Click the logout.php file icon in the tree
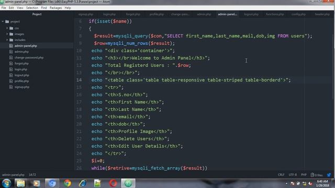The height and width of the screenshot is (188, 335). pyautogui.click(x=11, y=75)
